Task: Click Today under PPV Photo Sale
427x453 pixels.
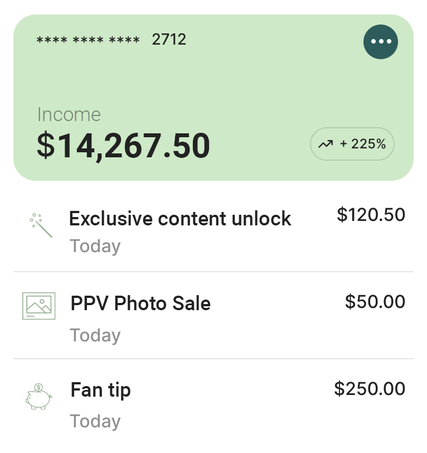Action: click(x=95, y=335)
